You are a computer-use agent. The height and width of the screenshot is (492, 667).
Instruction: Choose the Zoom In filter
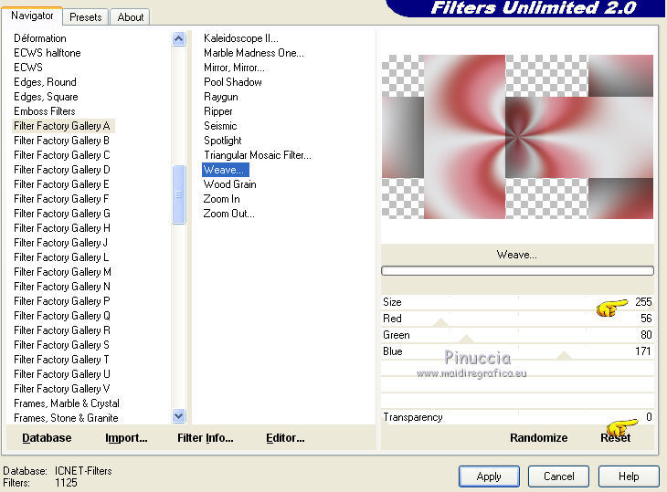click(x=222, y=198)
